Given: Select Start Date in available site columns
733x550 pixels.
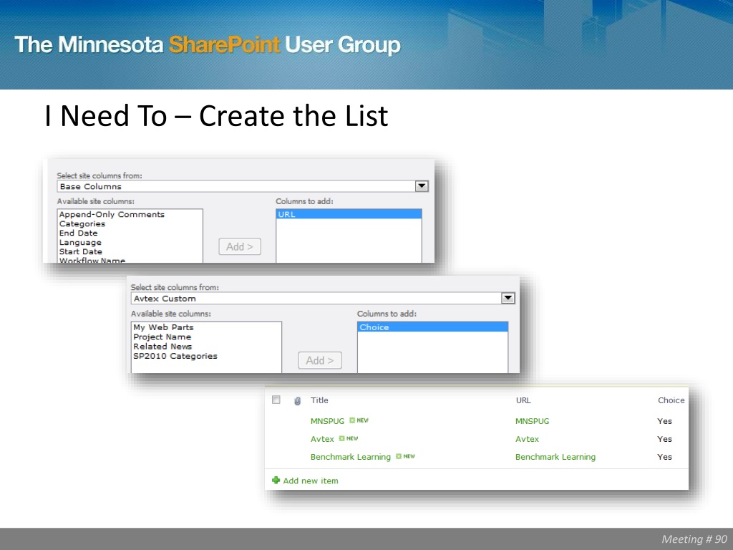Looking at the screenshot, I should coord(80,251).
